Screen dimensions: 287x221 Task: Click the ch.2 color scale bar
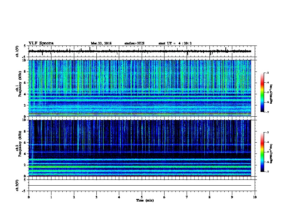[262, 152]
